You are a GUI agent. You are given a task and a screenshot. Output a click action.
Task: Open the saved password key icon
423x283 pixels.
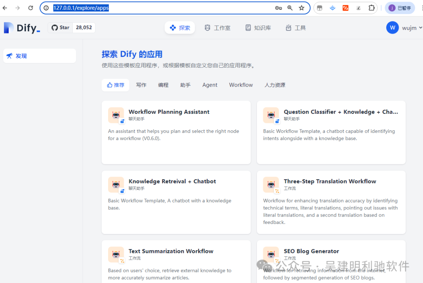click(278, 8)
